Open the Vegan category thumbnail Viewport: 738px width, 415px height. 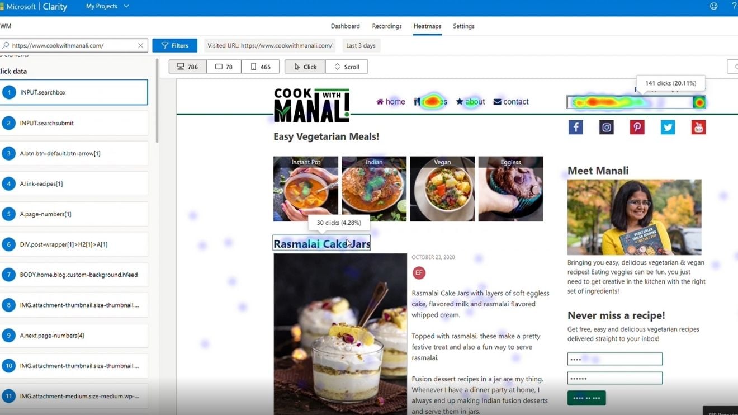coord(442,189)
